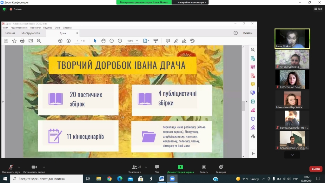Add a sticky note comment
The height and width of the screenshot is (183, 325).
[168, 41]
